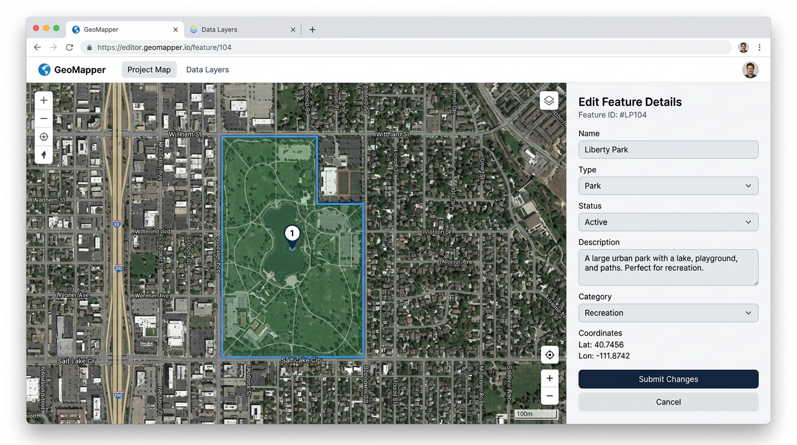The height and width of the screenshot is (445, 797).
Task: Zoom in using the plus control on the left
Action: [x=43, y=100]
